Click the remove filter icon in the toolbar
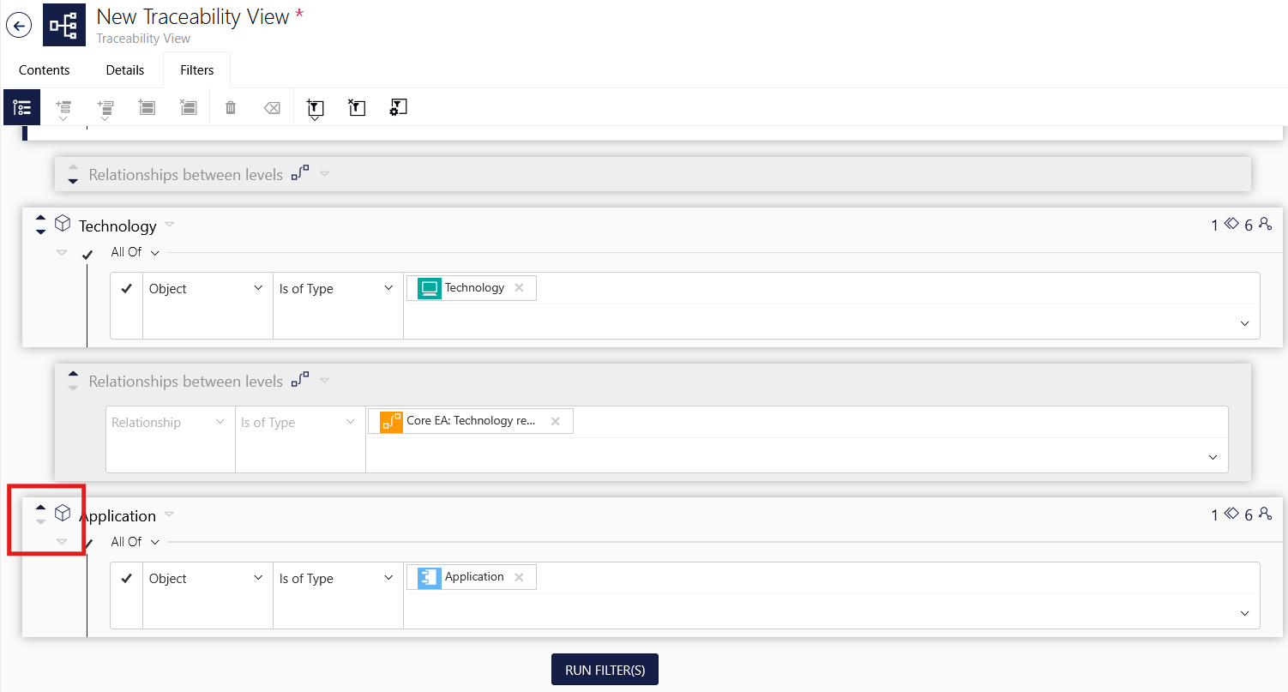 tap(357, 107)
